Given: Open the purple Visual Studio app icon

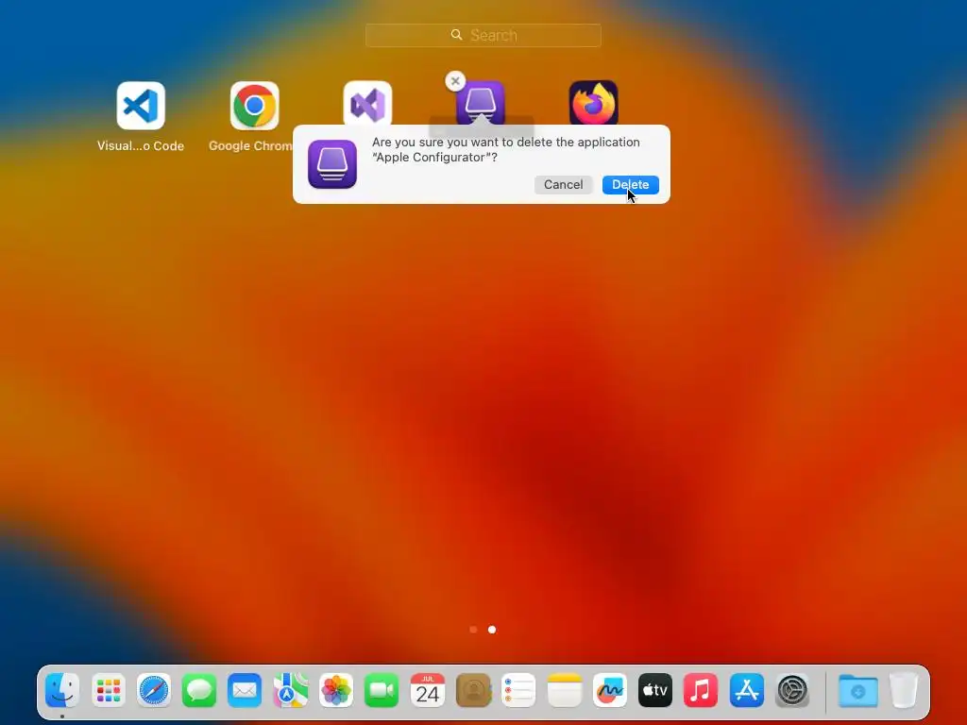Looking at the screenshot, I should pos(367,103).
